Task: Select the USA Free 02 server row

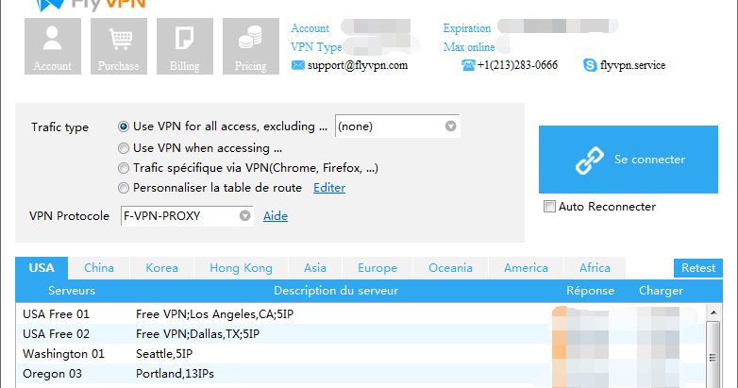Action: pos(361,334)
